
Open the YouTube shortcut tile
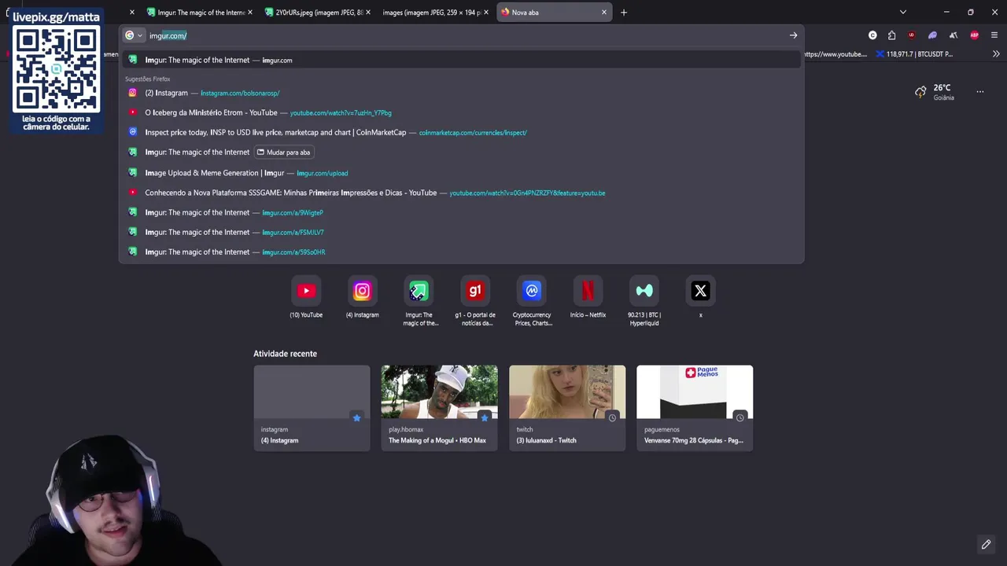coord(306,297)
